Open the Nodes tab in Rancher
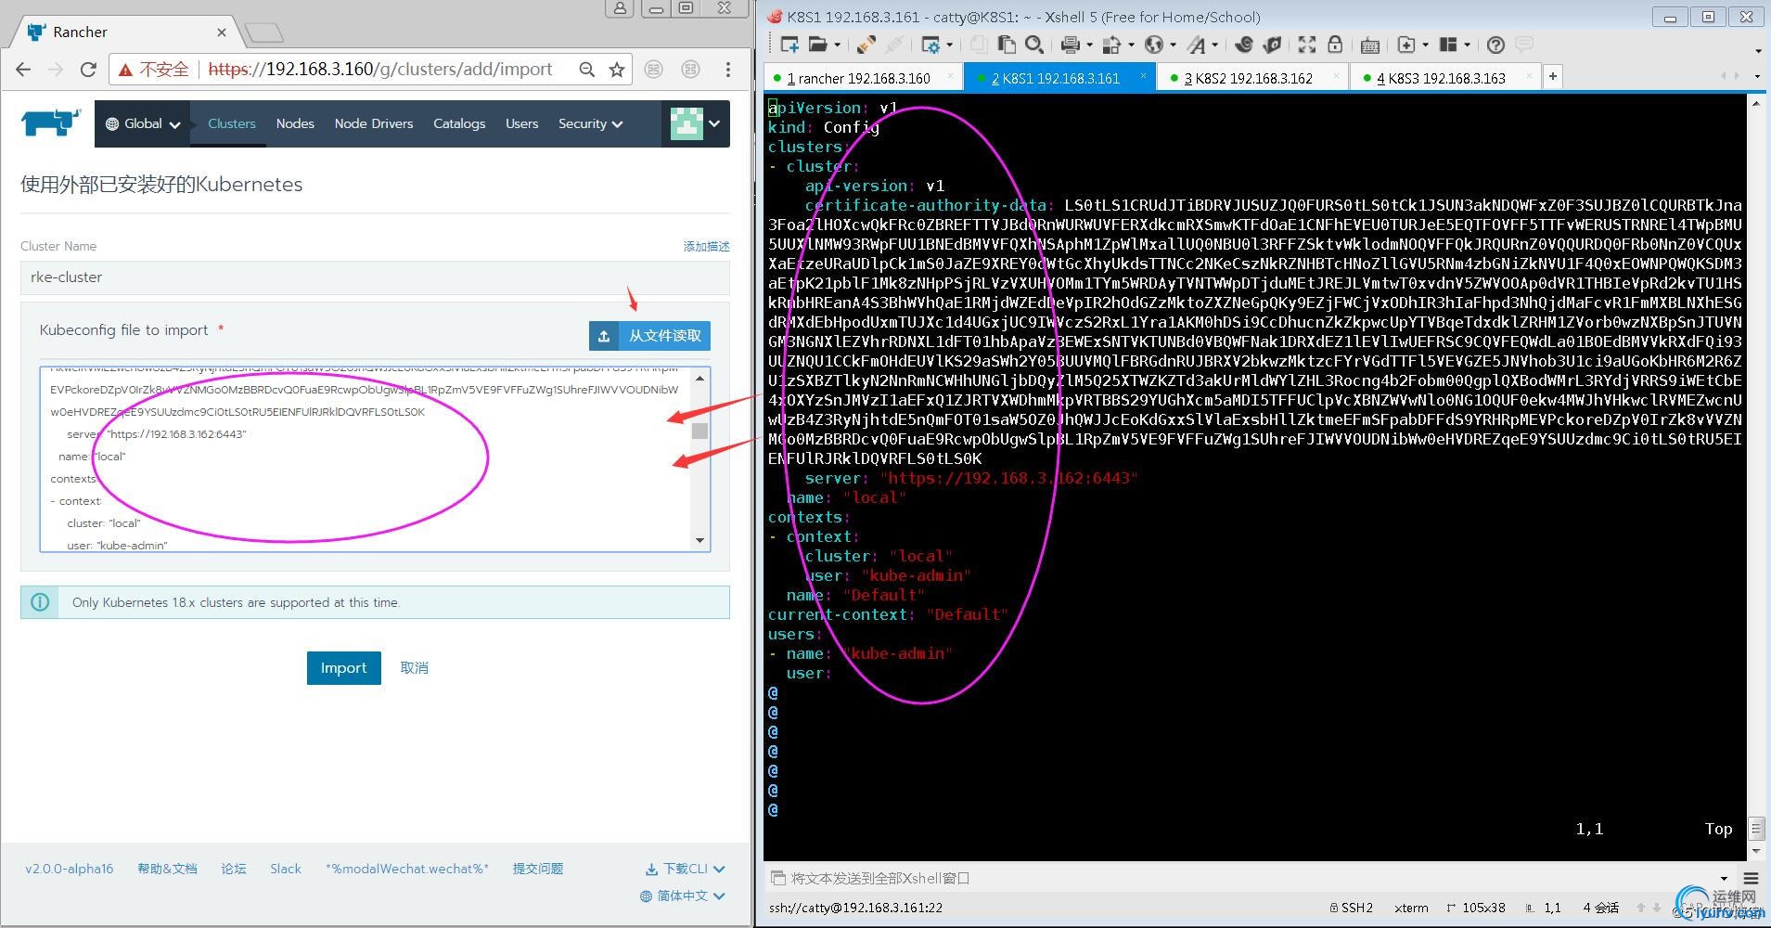1771x928 pixels. (x=295, y=123)
